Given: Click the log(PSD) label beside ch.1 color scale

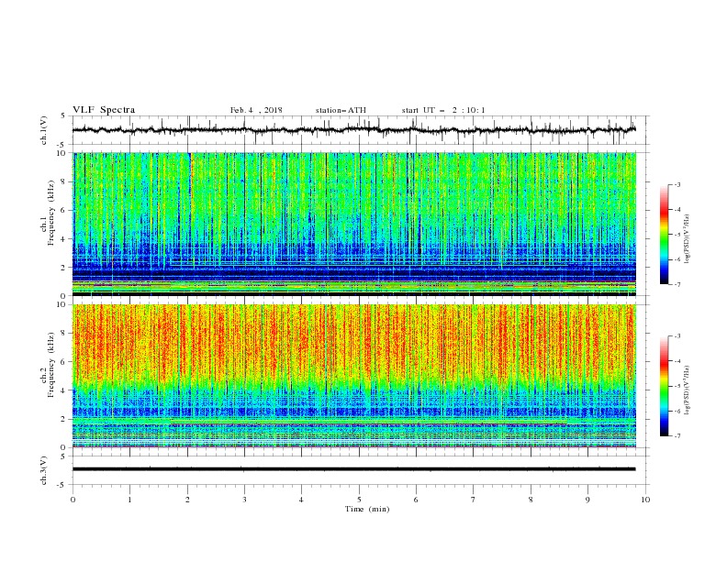Looking at the screenshot, I should click(x=688, y=239).
